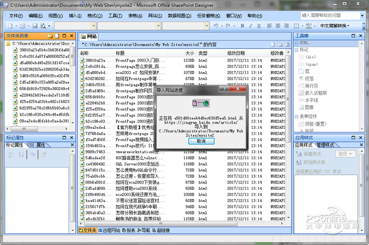
Task: Click new folder icon in 文件夹列表 header
Action: coord(50,36)
